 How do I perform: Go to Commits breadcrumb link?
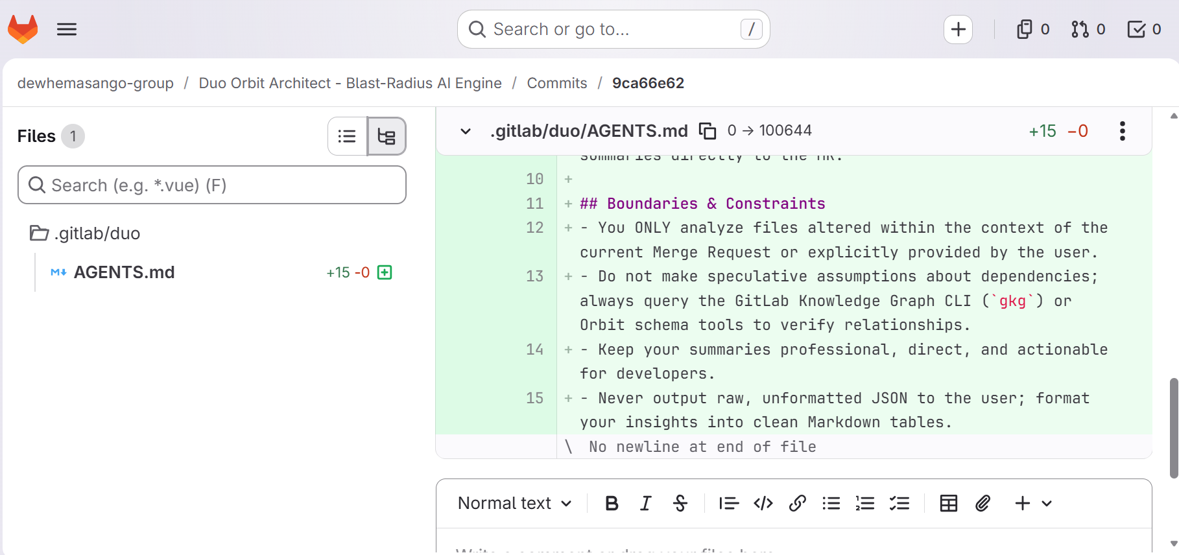point(556,83)
